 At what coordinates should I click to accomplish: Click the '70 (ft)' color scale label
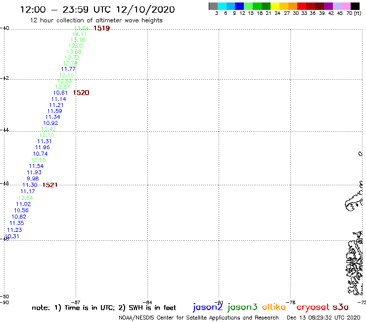click(x=354, y=13)
